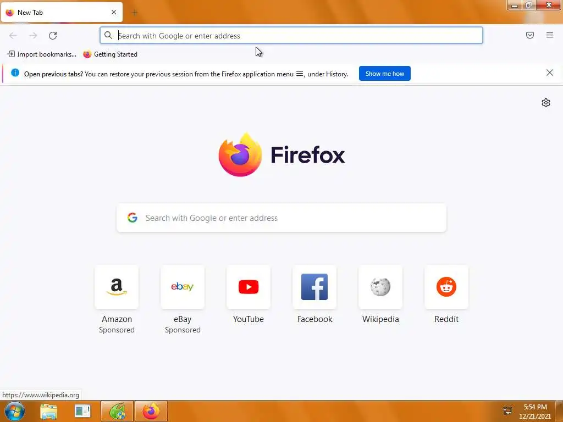Open the YouTube shortcut tile

(x=249, y=287)
